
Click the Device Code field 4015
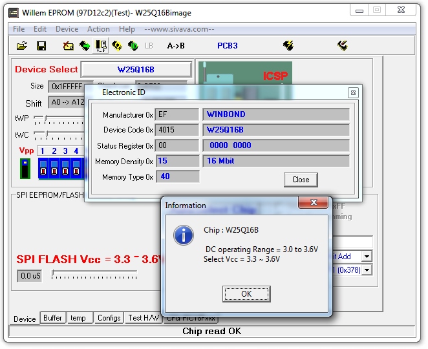click(177, 130)
